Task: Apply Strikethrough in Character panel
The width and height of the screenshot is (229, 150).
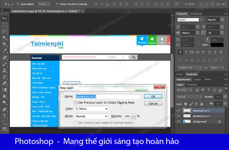Action: click(221, 52)
